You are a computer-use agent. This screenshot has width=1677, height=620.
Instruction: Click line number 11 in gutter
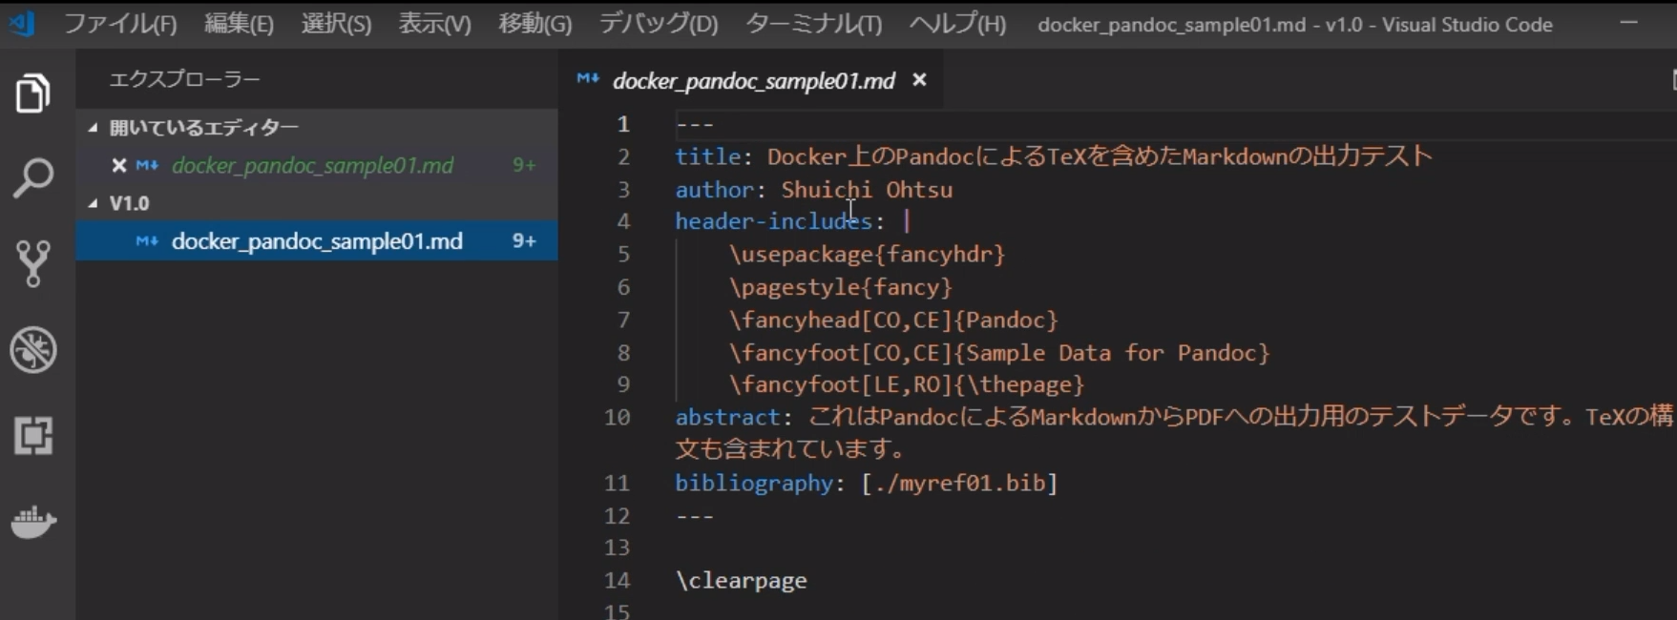click(617, 483)
